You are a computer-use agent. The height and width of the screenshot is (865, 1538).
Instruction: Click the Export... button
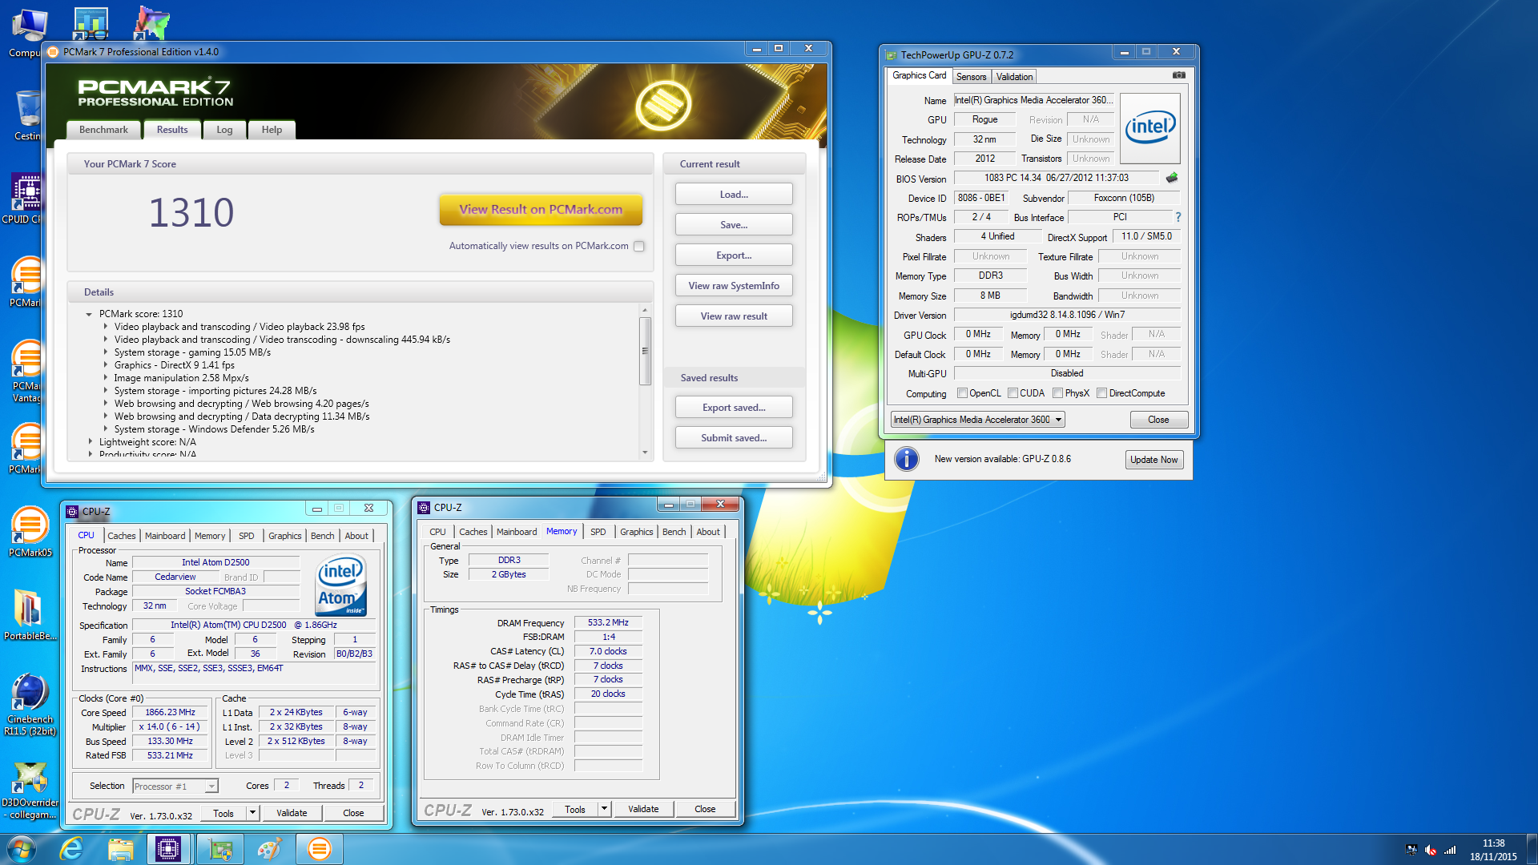[734, 255]
